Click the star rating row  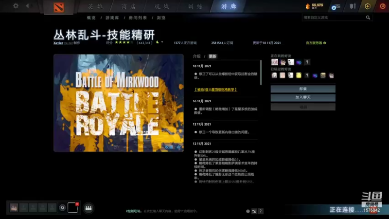pyautogui.click(x=124, y=42)
